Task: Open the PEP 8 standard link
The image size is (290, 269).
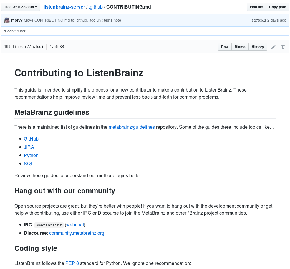Action: click(72, 263)
